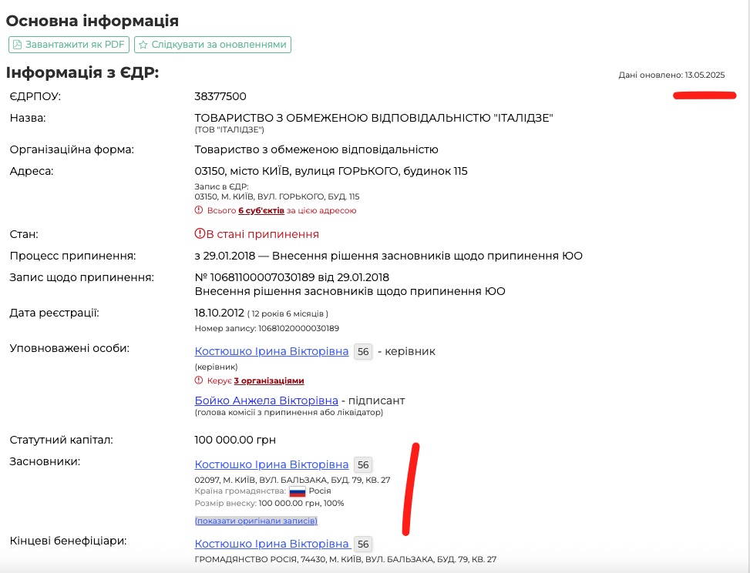Expand "показати оригінали записів"

(256, 521)
